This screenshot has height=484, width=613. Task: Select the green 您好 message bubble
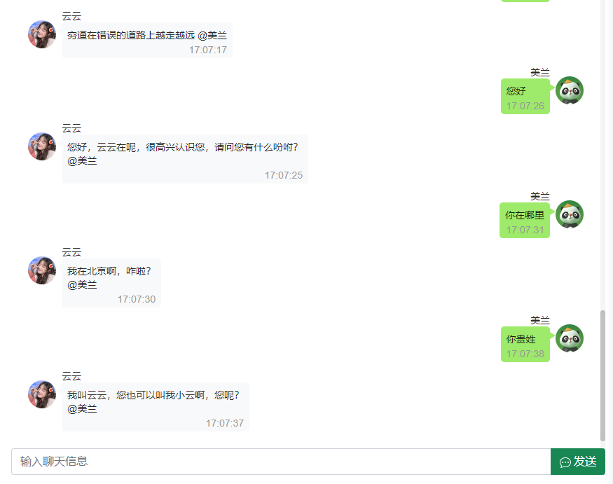(x=525, y=97)
